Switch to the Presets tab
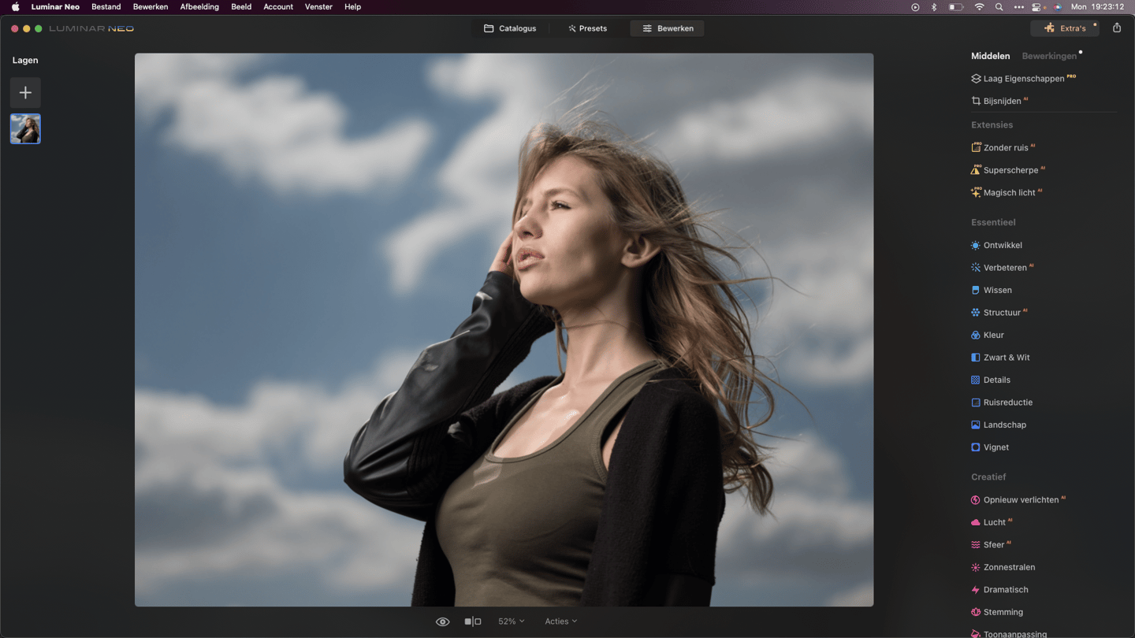 pyautogui.click(x=587, y=28)
